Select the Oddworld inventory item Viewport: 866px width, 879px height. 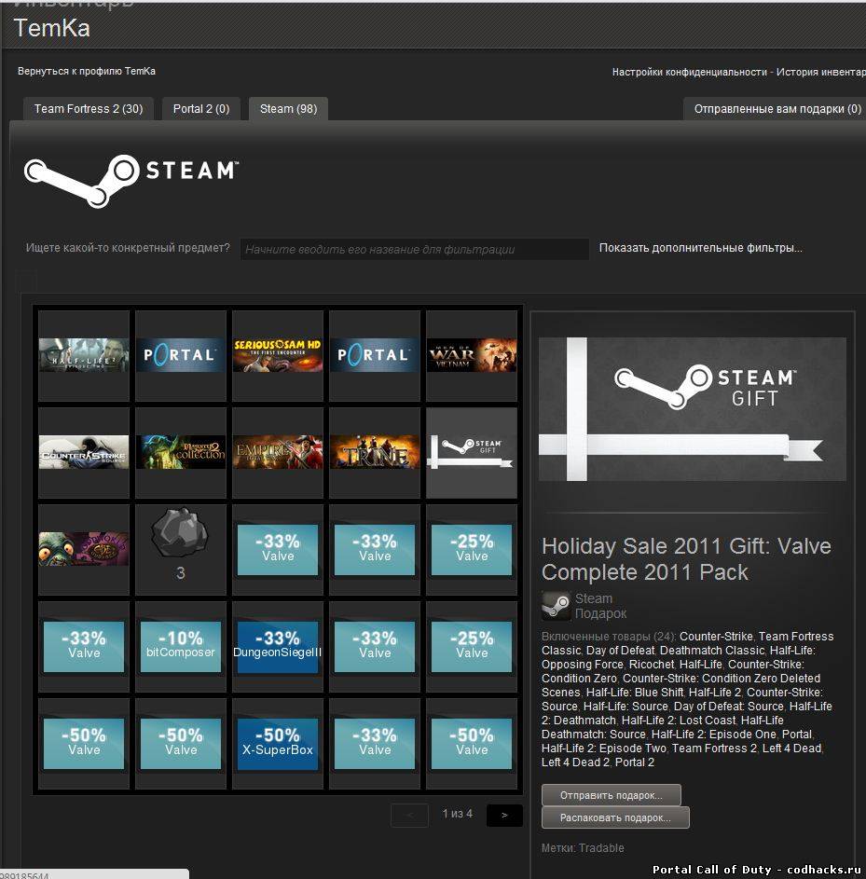84,549
